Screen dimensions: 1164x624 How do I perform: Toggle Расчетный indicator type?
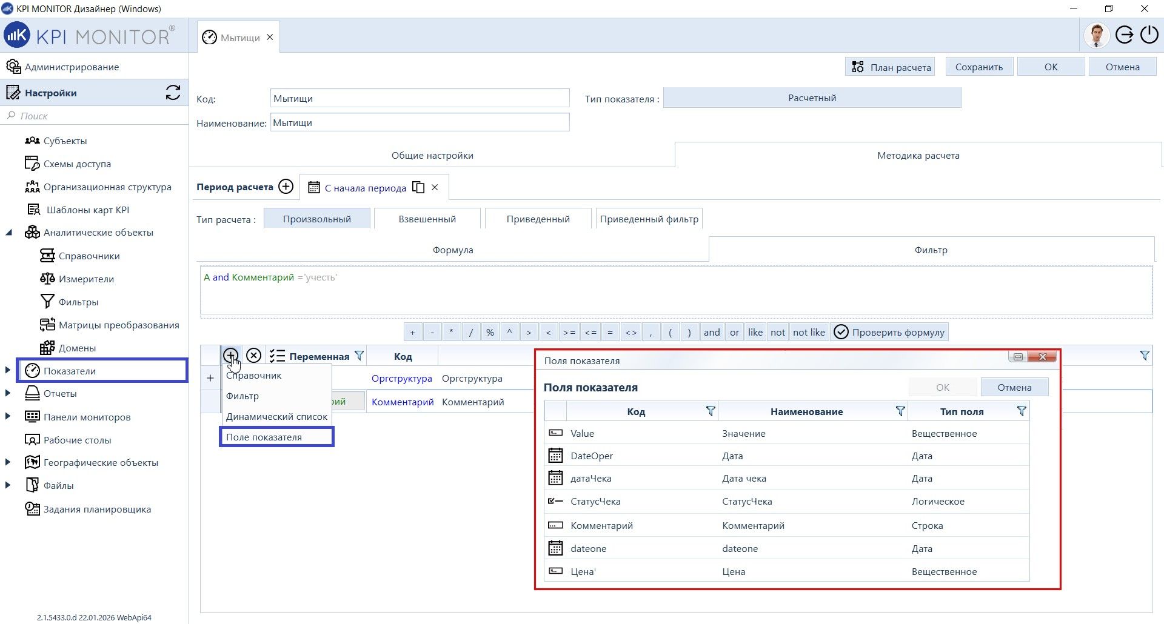(x=812, y=98)
